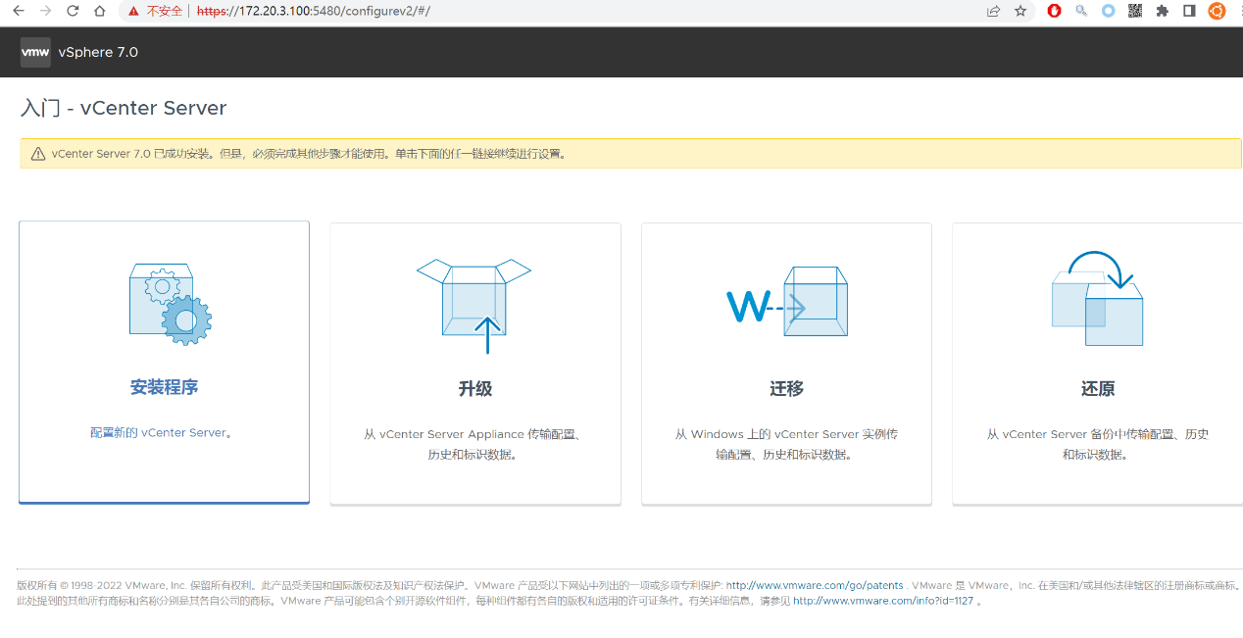
Task: Open the vmware.com/info?id=1127 link
Action: [883, 601]
